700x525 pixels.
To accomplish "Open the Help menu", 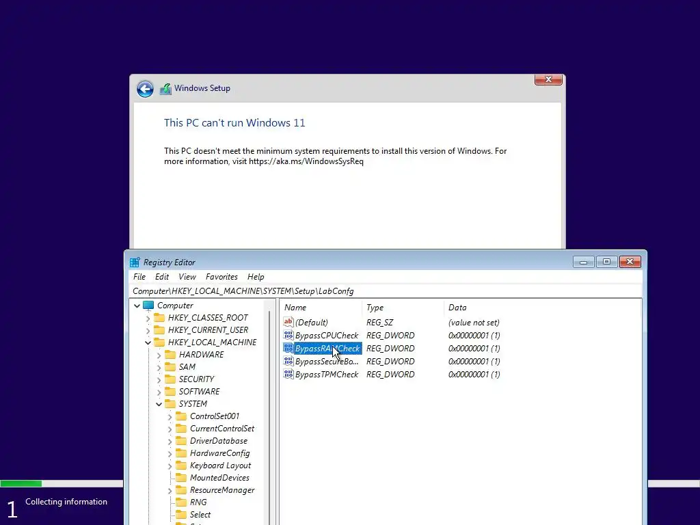I will coord(256,277).
